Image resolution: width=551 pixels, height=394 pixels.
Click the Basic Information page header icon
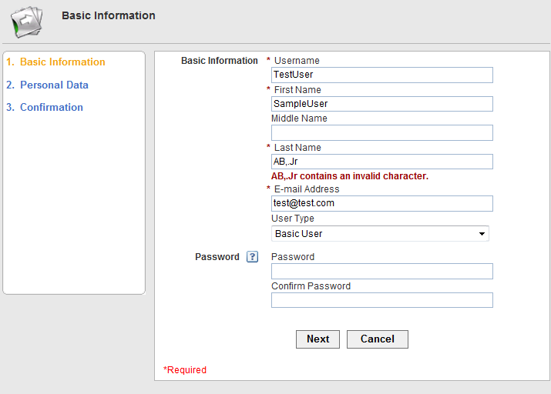coord(27,22)
